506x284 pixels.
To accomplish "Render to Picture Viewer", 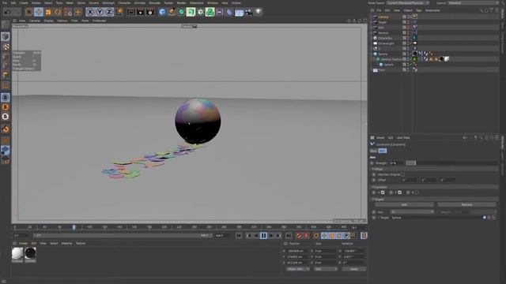I will pos(141,13).
